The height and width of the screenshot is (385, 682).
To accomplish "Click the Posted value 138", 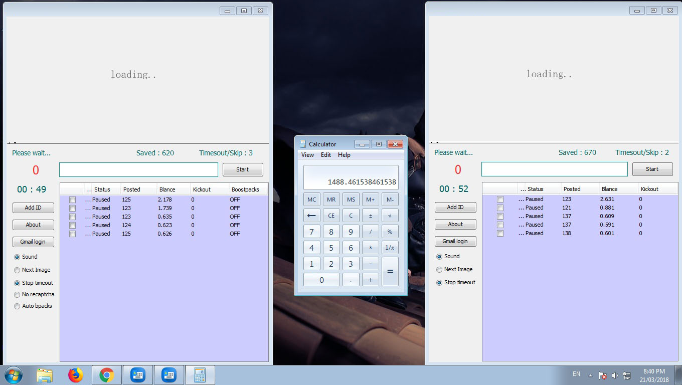I will [567, 233].
